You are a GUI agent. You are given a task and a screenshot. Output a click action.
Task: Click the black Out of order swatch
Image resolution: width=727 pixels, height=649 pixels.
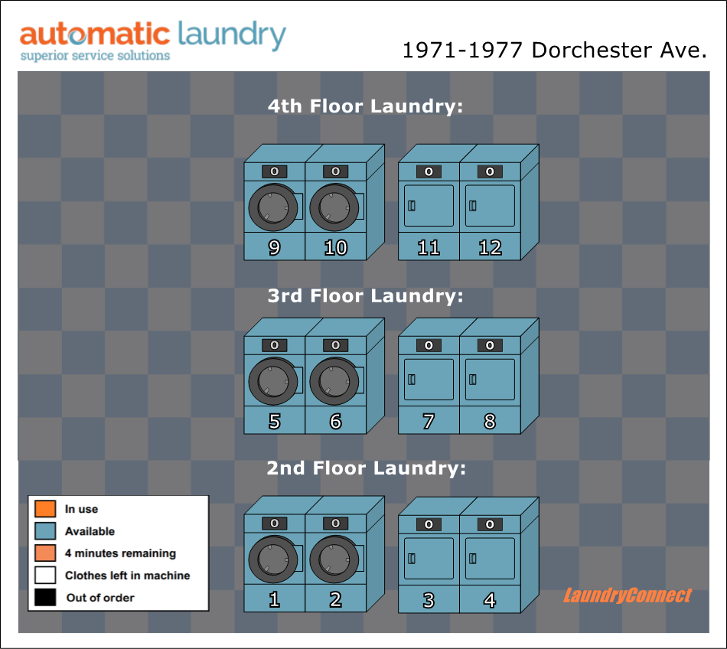[x=45, y=597]
